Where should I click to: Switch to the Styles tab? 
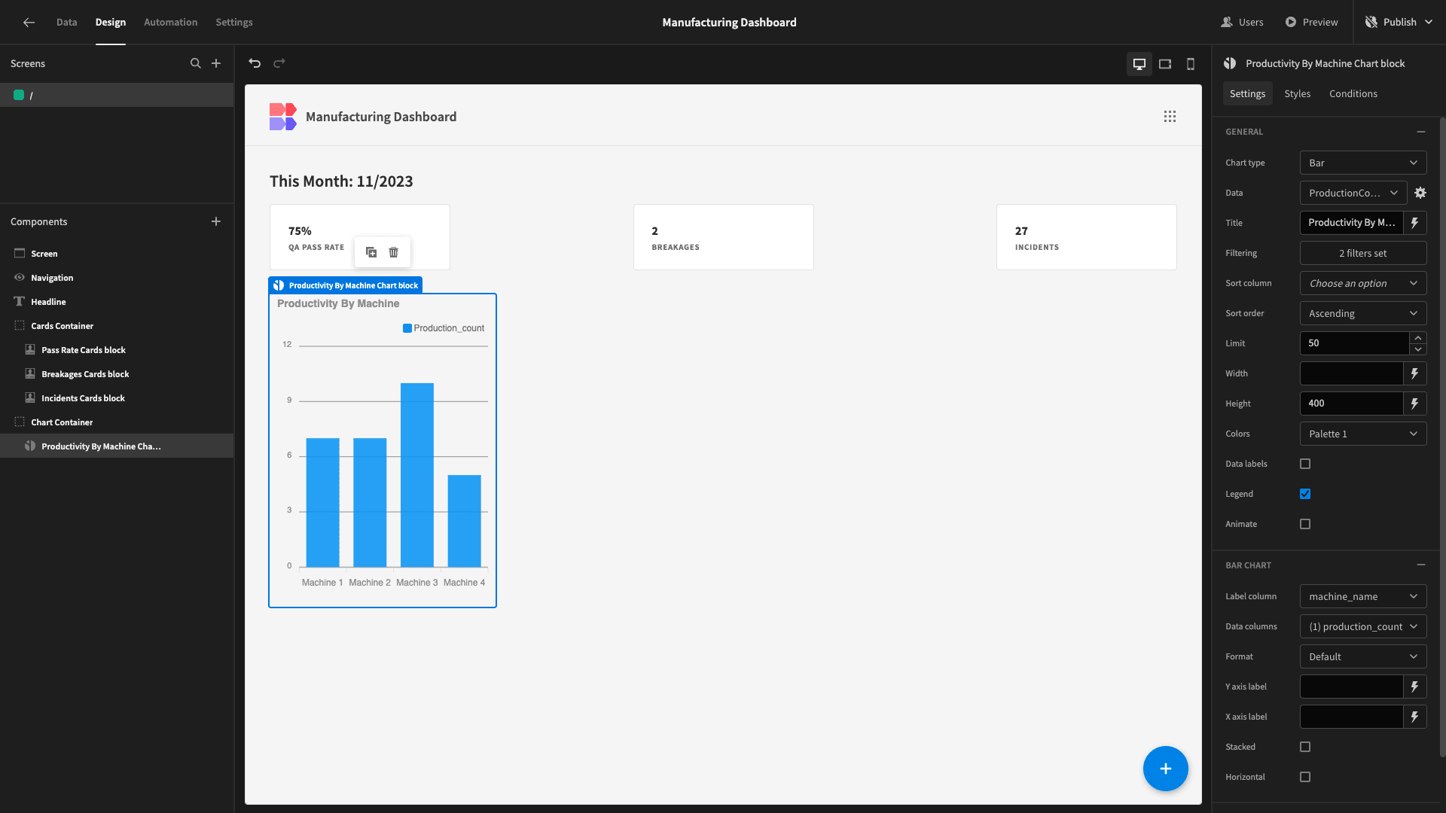pos(1297,93)
